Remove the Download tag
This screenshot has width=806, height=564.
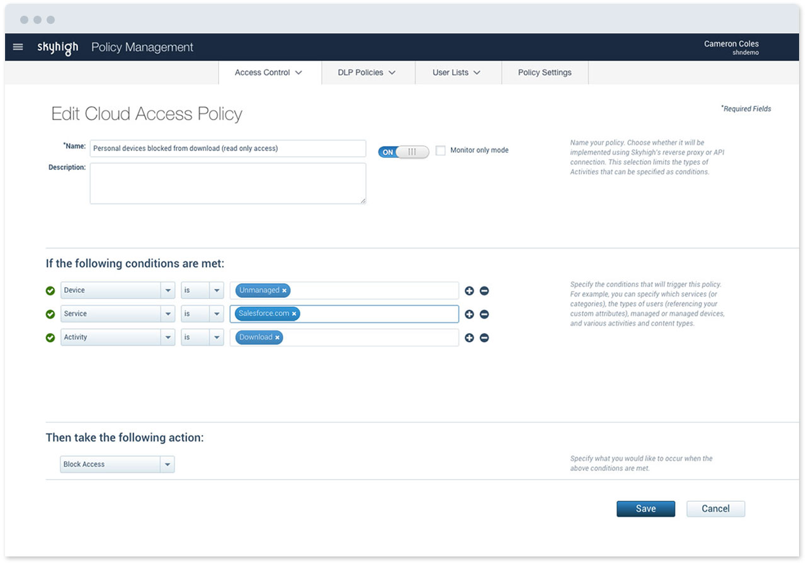[277, 337]
